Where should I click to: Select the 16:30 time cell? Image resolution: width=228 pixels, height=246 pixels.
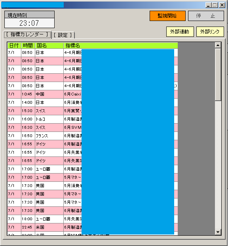click(x=28, y=128)
